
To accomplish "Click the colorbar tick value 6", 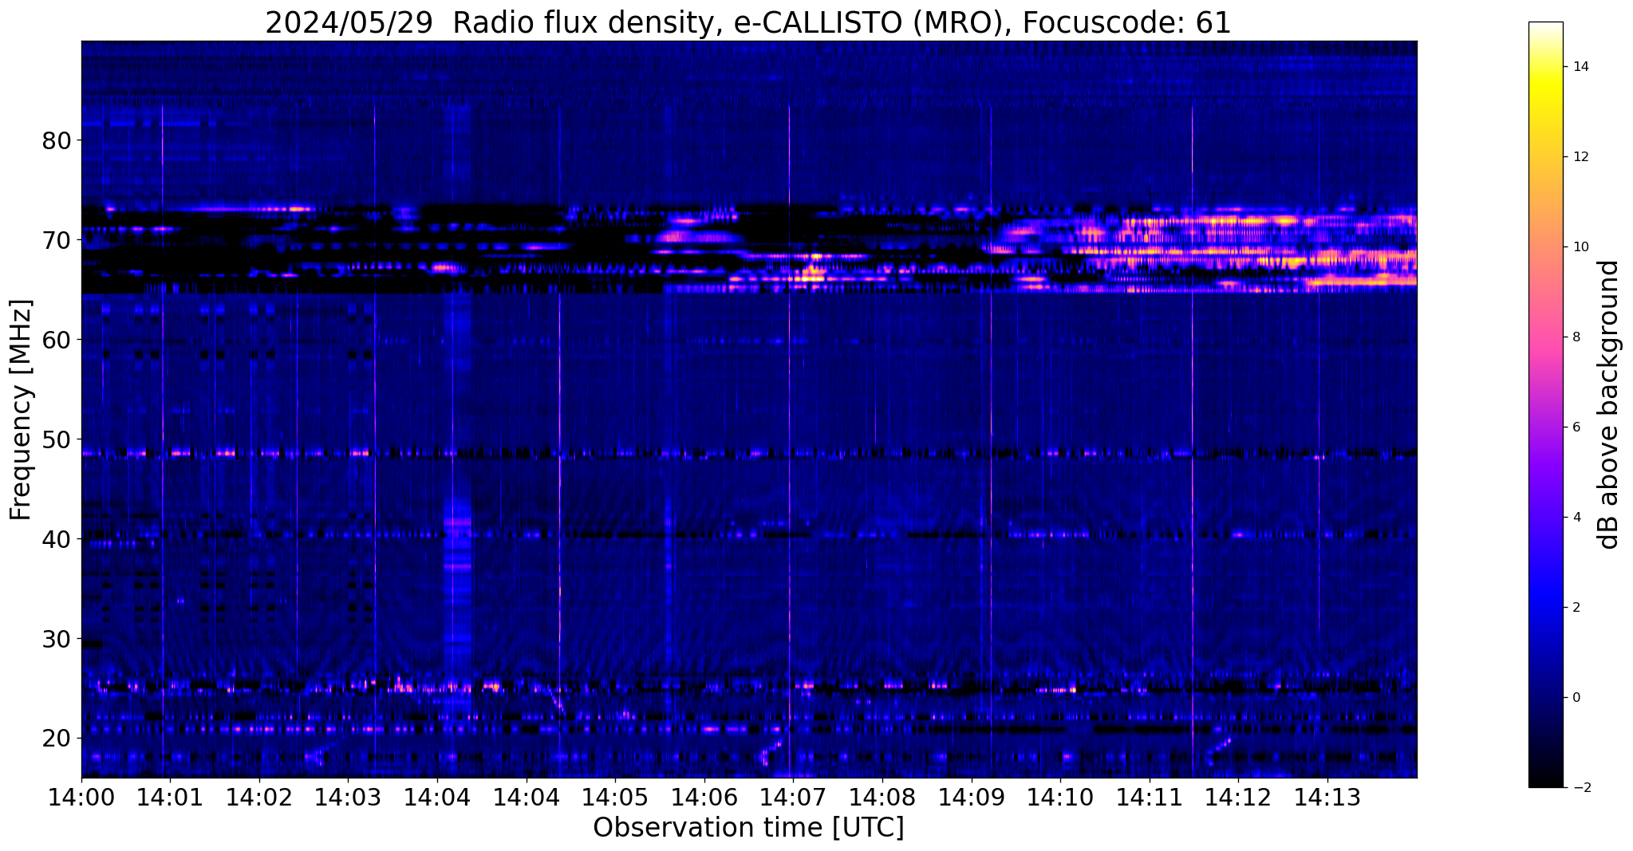I will click(x=1575, y=427).
